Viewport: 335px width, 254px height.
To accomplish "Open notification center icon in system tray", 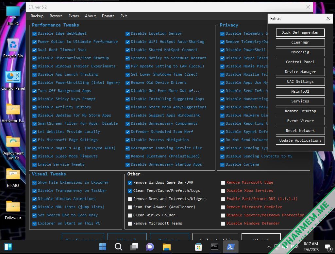I will click(328, 247).
